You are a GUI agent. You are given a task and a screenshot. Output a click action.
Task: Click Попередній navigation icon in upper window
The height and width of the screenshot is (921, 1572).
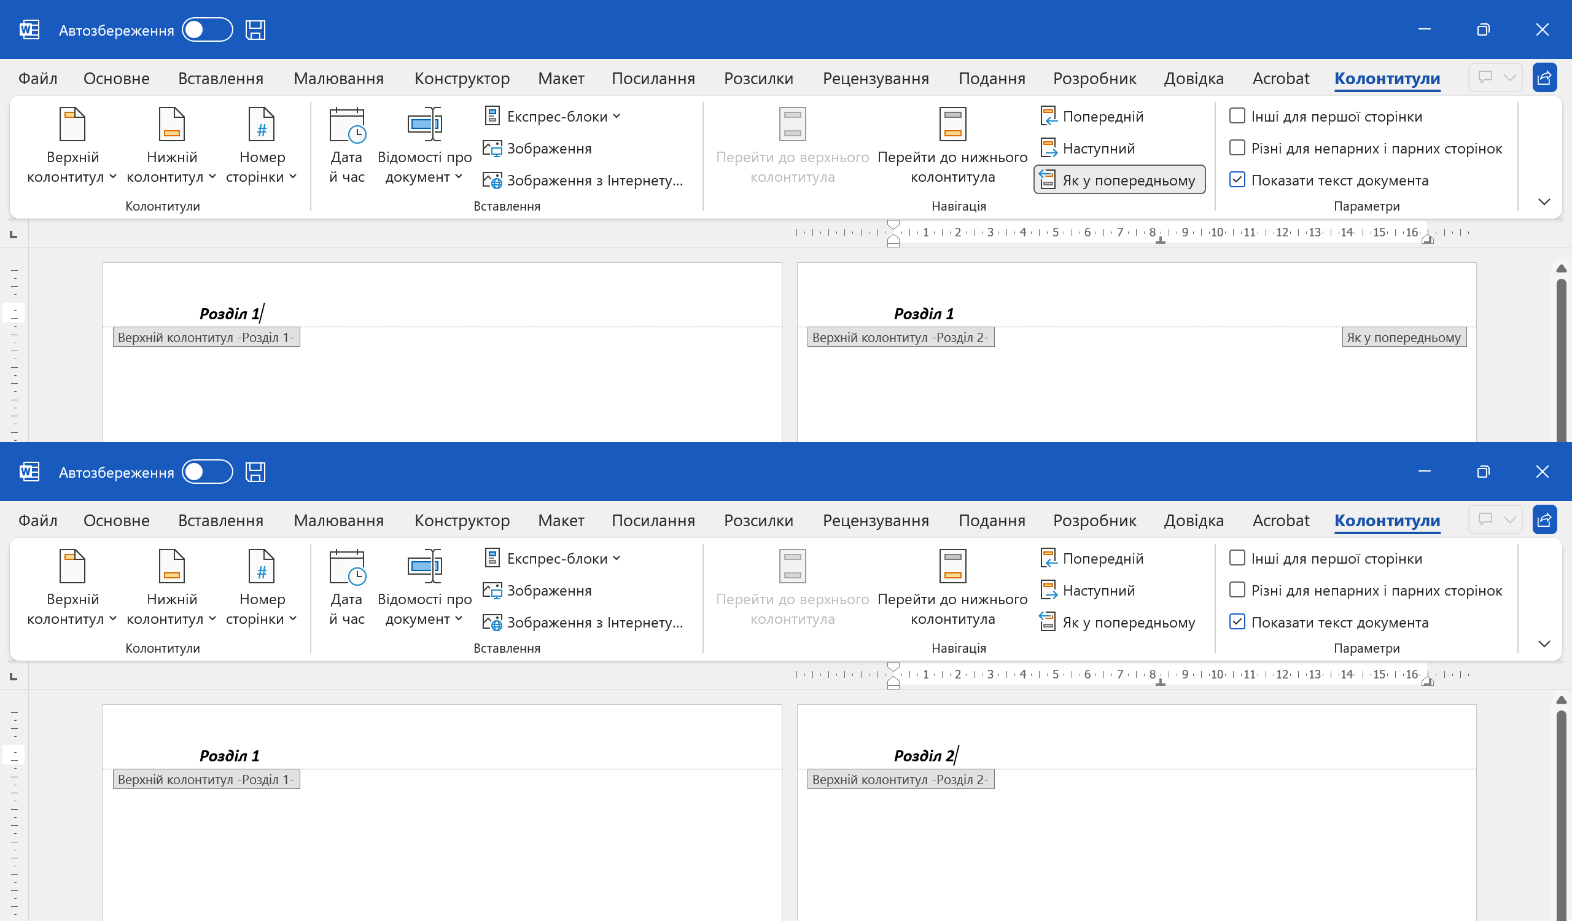tap(1048, 117)
